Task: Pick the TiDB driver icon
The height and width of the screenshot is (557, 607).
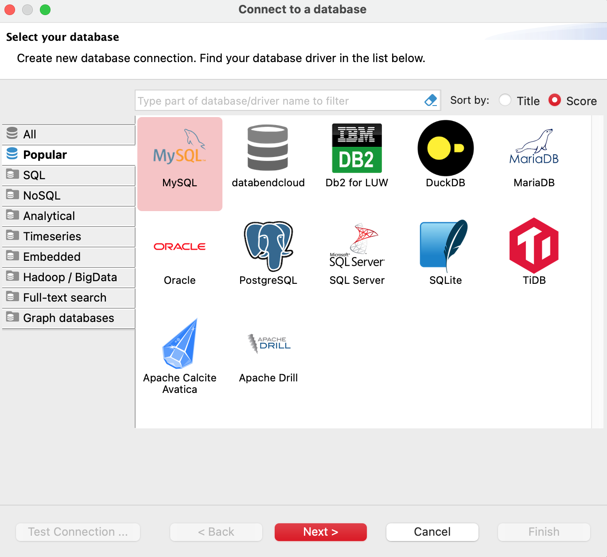Action: (x=534, y=245)
